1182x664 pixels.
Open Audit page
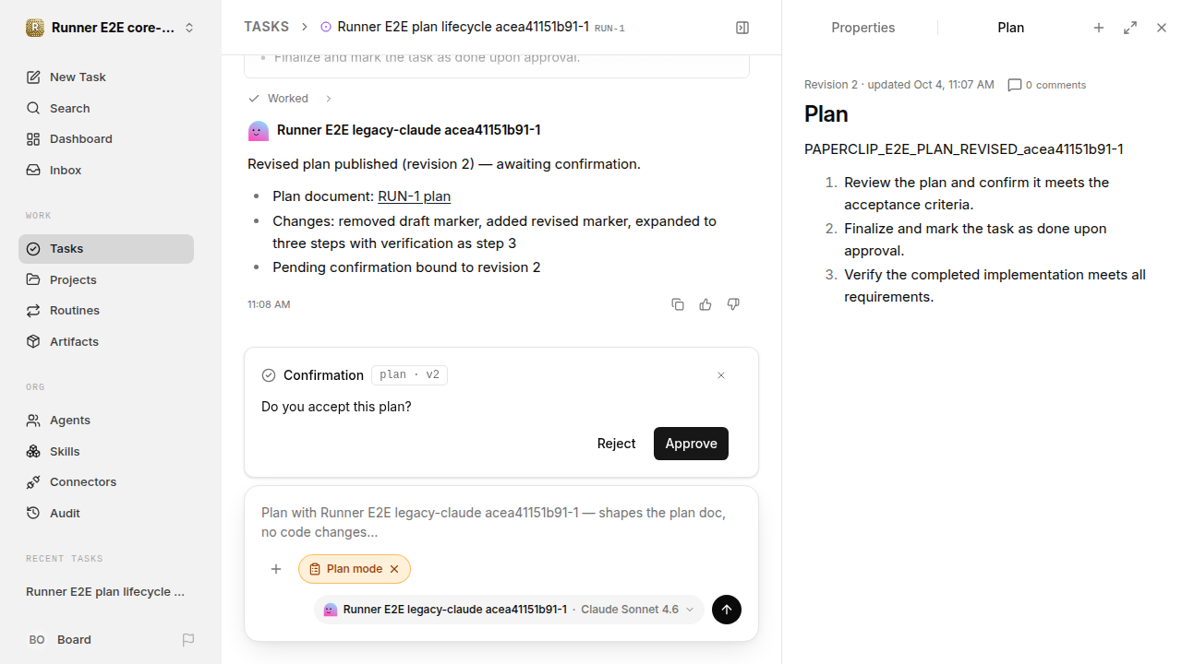click(x=106, y=514)
